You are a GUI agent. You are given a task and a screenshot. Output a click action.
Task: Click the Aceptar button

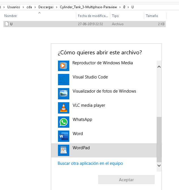tap(126, 180)
